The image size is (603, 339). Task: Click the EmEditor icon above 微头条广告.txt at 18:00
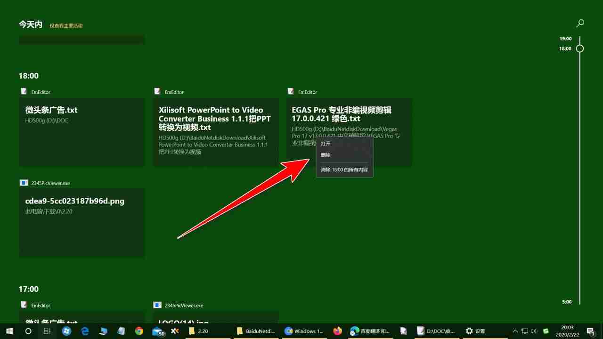(x=24, y=92)
